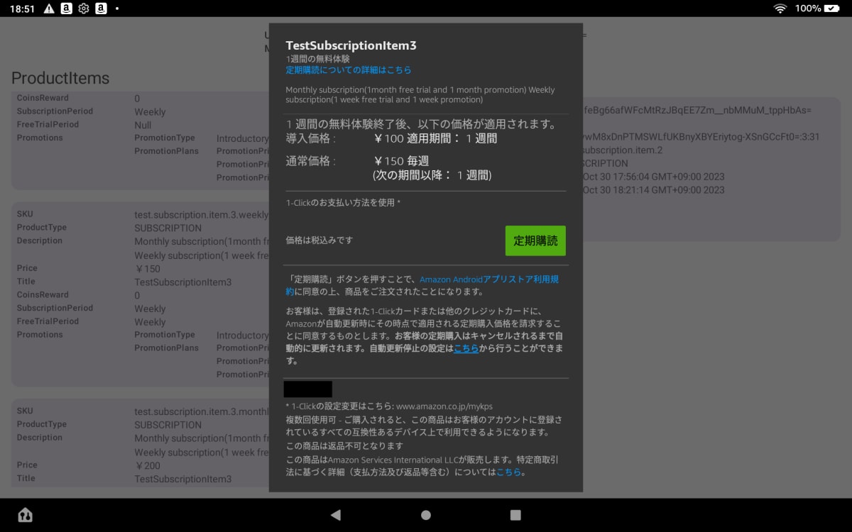Tap the warning triangle status bar icon
Image resolution: width=852 pixels, height=532 pixels.
(49, 9)
